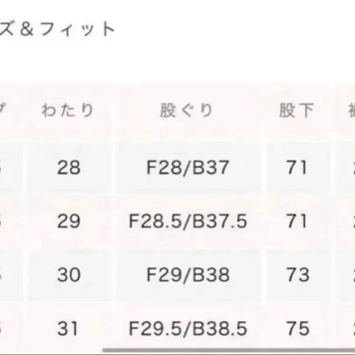Click the 股ぐり column header

pos(187,111)
